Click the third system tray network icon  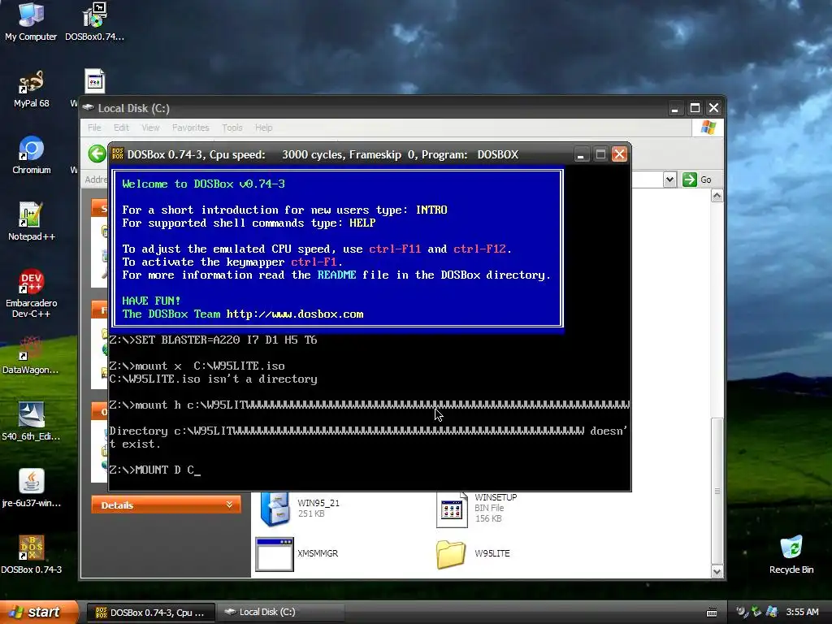772,612
